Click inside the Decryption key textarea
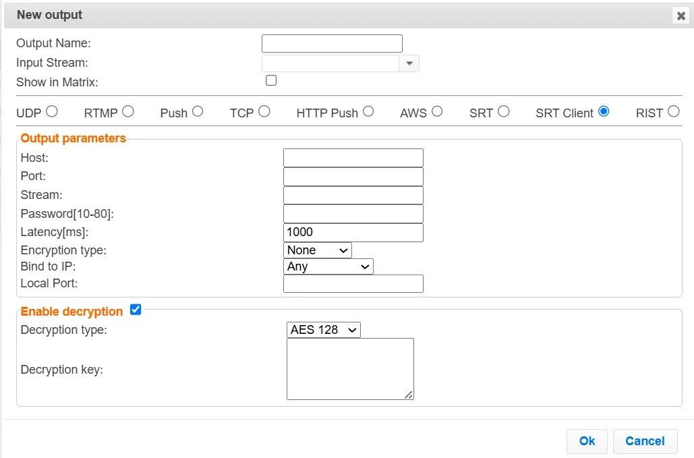Image resolution: width=694 pixels, height=458 pixels. [x=349, y=368]
